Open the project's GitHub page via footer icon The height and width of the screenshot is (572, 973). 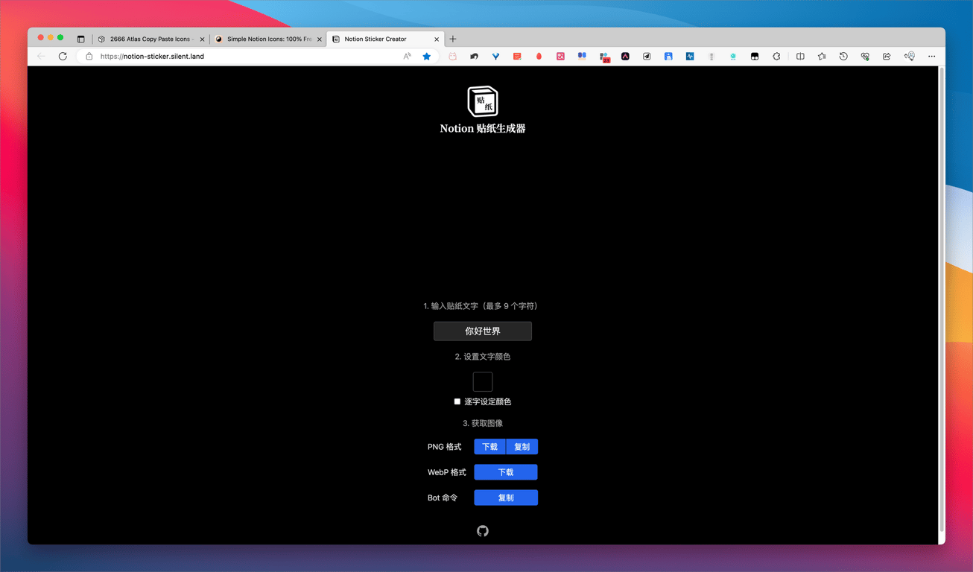(x=482, y=530)
